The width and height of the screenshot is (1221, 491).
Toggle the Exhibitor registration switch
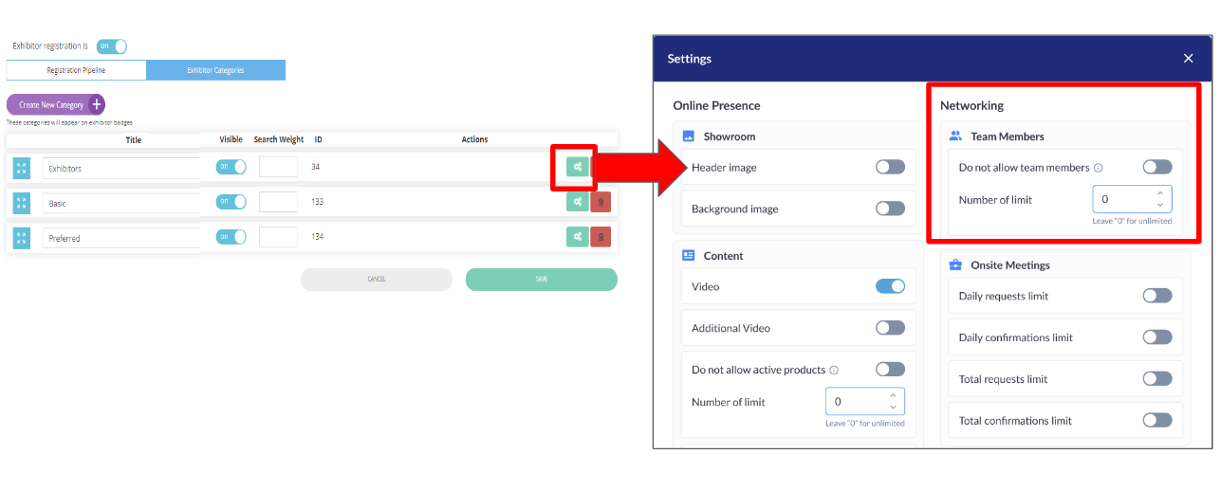point(112,45)
